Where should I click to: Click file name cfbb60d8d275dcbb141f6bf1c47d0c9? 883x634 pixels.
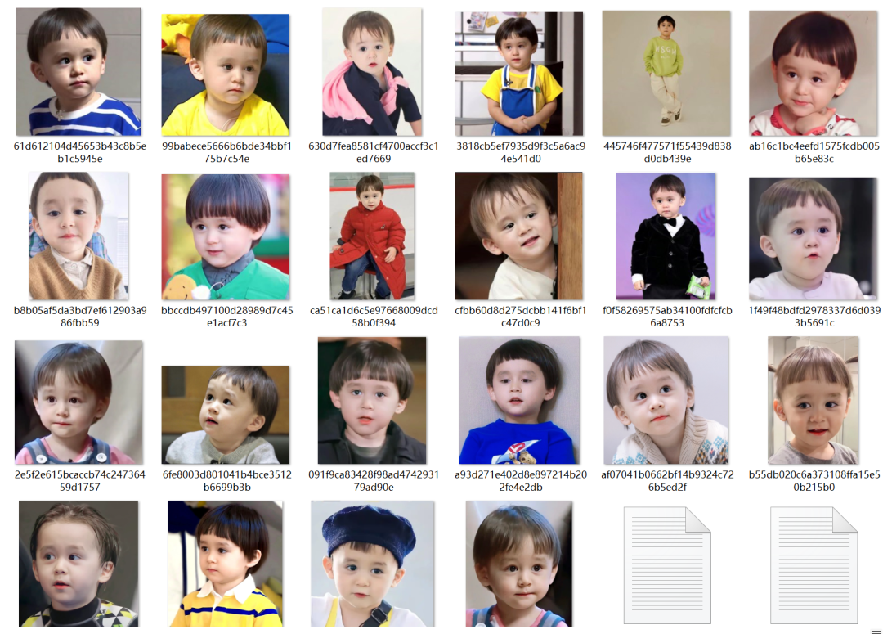pyautogui.click(x=520, y=317)
